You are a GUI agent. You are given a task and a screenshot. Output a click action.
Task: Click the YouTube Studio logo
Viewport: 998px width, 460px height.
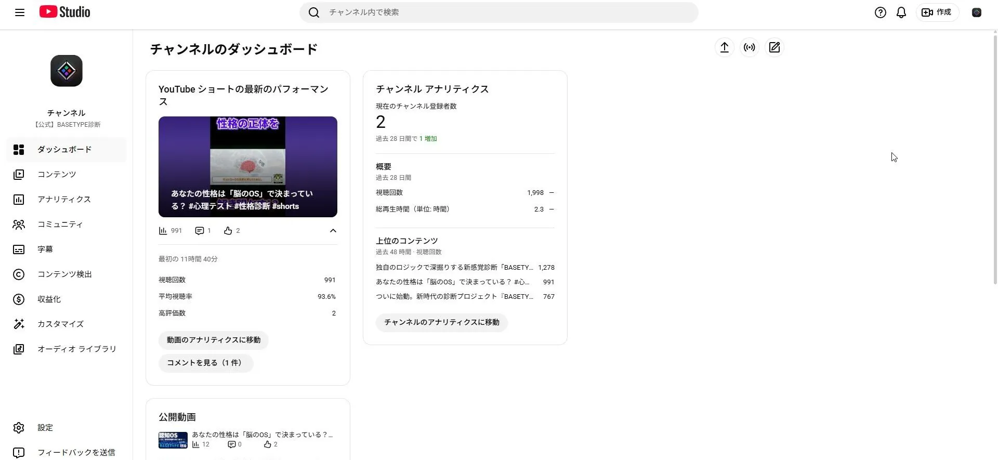pos(65,12)
